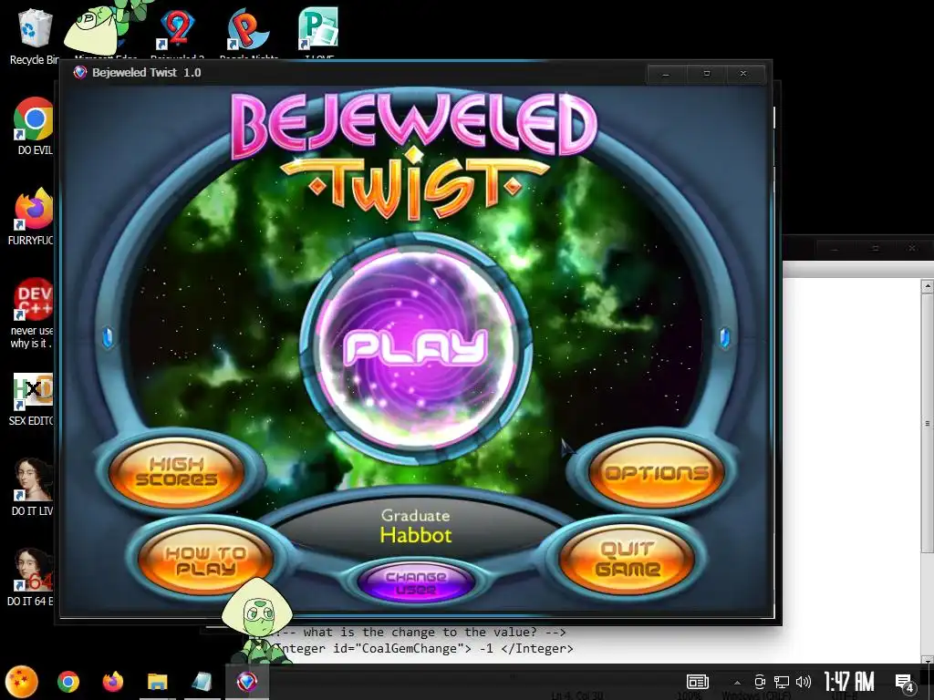
Task: Click the news widget tray icon
Action: click(698, 682)
